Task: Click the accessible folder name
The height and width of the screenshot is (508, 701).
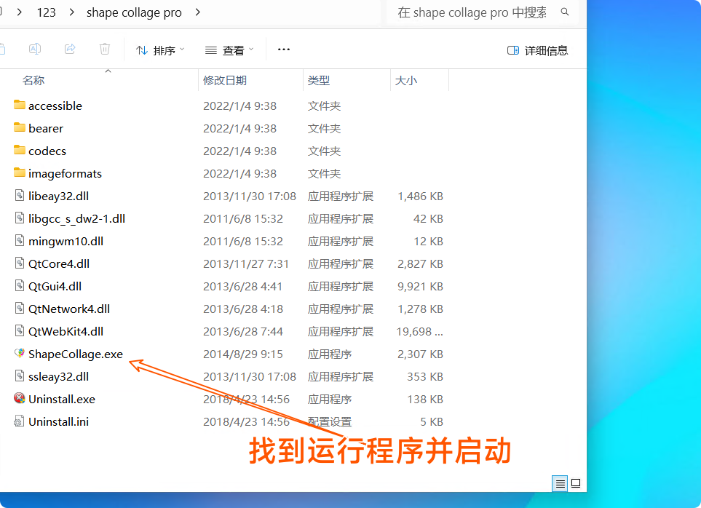Action: [x=55, y=106]
